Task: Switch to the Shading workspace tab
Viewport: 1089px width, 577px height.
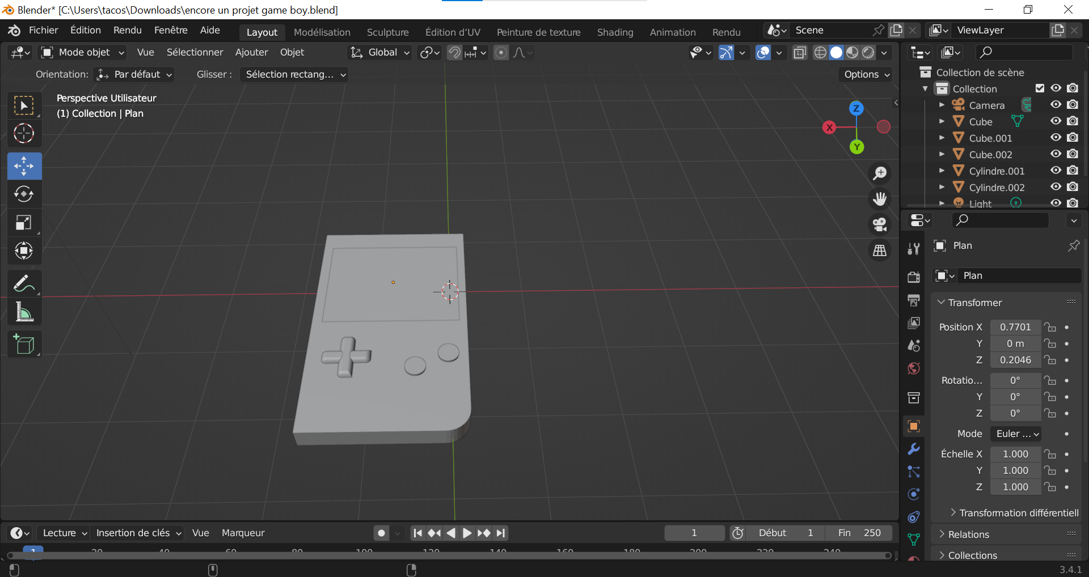Action: tap(615, 32)
